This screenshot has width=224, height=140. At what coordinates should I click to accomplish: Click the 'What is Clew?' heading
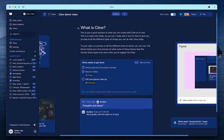(x=93, y=27)
